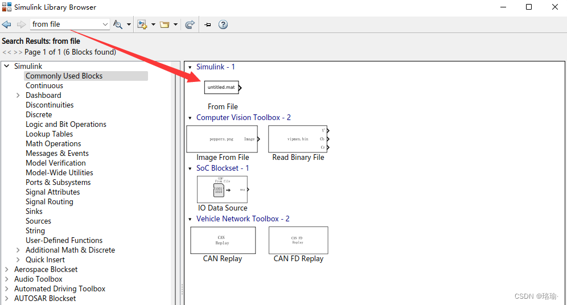Select the CAN Replay block
567x305 pixels.
[223, 240]
